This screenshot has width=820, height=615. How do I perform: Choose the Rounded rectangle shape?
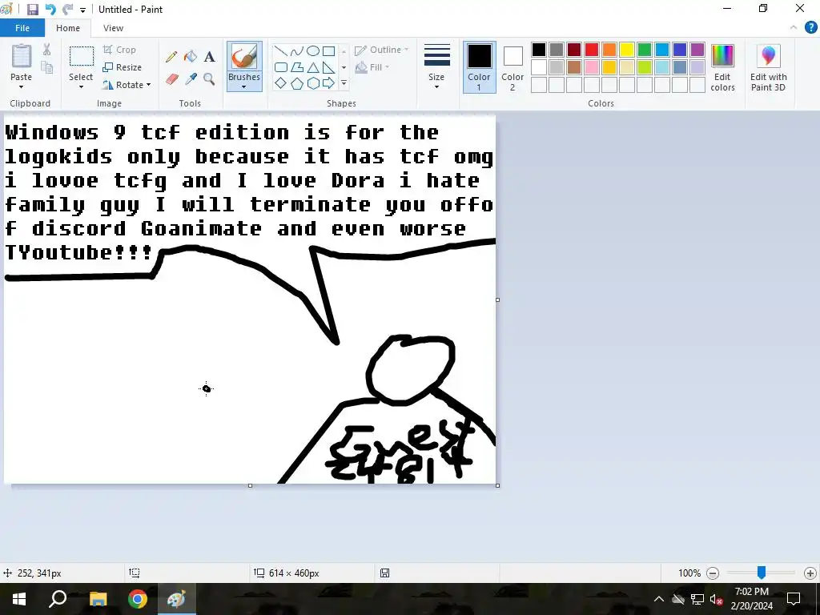click(281, 67)
